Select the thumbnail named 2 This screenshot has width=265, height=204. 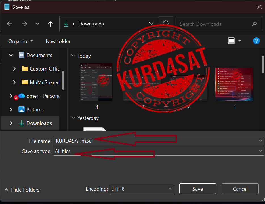tap(189, 88)
